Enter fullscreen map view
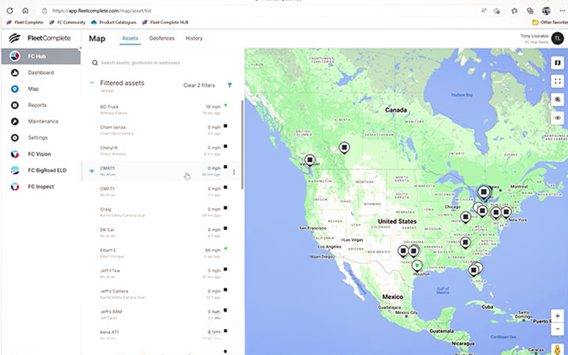This screenshot has height=355, width=568. coord(558,81)
